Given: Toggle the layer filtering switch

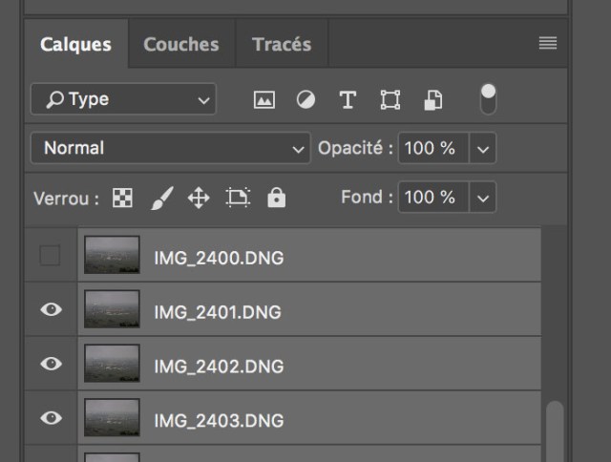Looking at the screenshot, I should point(488,99).
